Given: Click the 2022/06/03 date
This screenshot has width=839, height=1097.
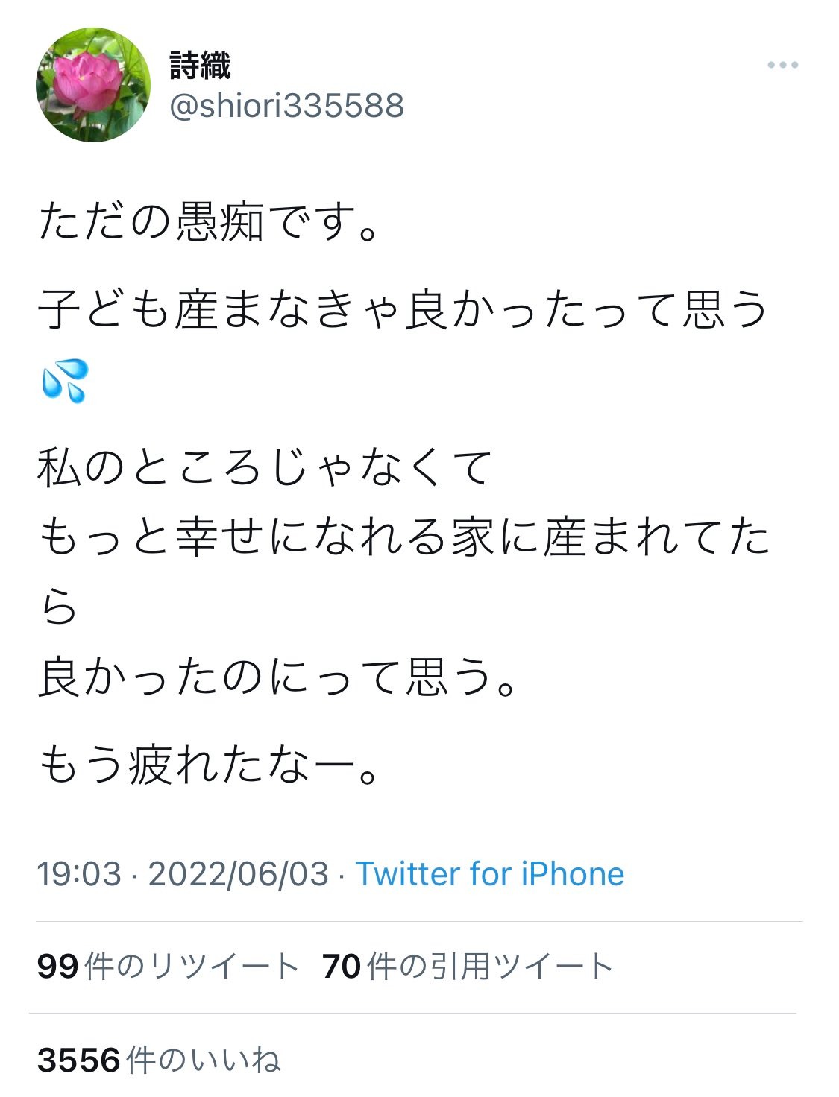Looking at the screenshot, I should pyautogui.click(x=238, y=873).
